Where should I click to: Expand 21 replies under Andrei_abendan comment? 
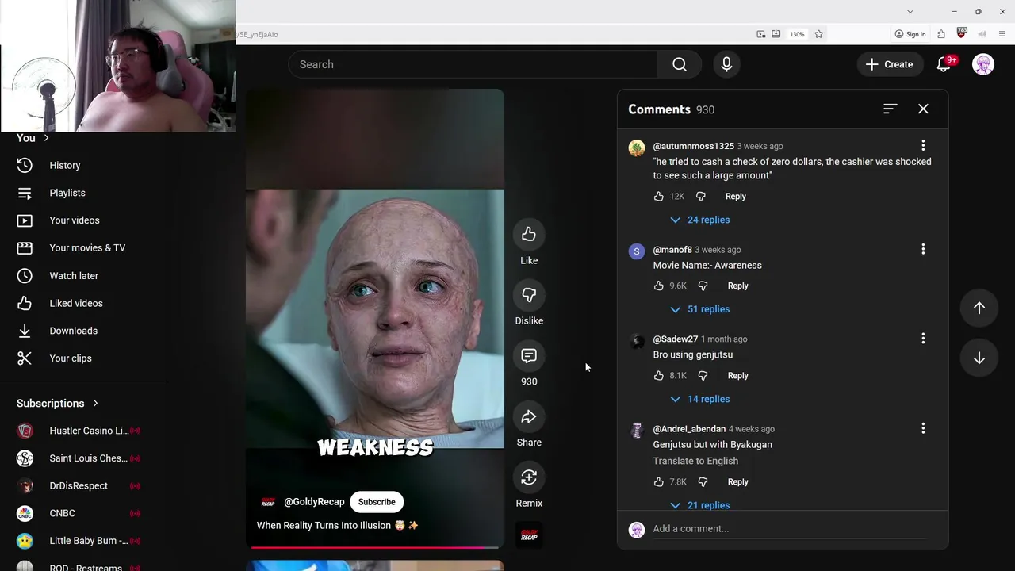click(x=699, y=504)
